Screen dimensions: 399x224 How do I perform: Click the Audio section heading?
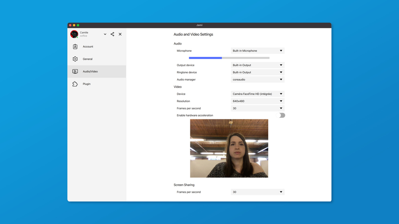178,44
